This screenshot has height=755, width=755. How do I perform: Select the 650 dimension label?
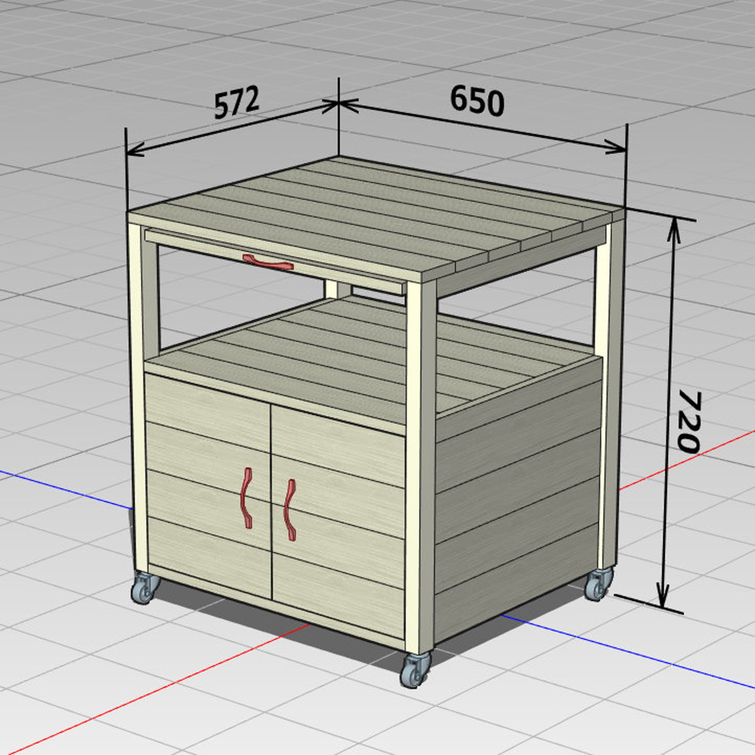477,100
